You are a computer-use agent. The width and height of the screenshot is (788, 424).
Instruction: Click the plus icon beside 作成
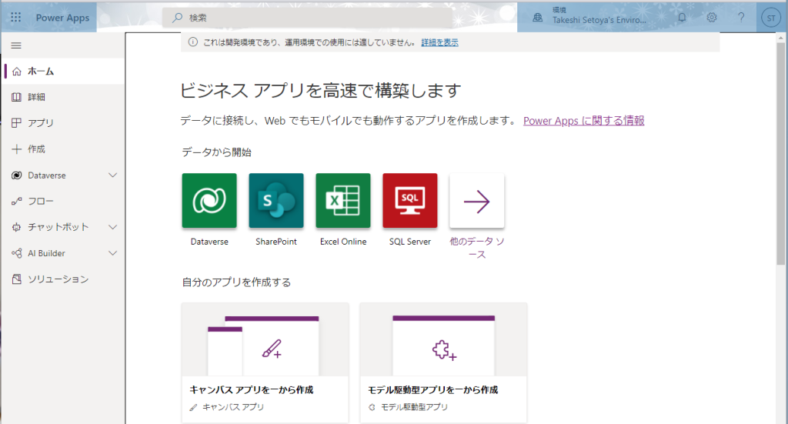17,149
